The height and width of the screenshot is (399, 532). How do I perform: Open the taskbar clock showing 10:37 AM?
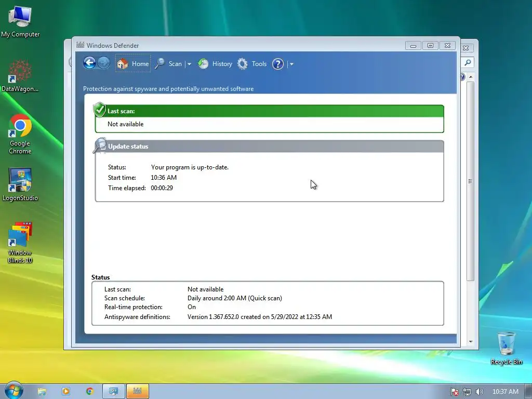(x=505, y=392)
